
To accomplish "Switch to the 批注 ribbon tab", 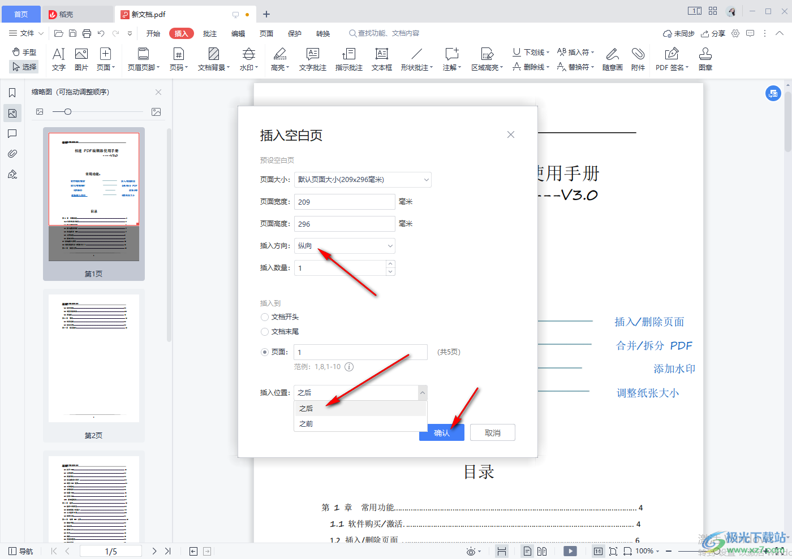I will coord(210,33).
